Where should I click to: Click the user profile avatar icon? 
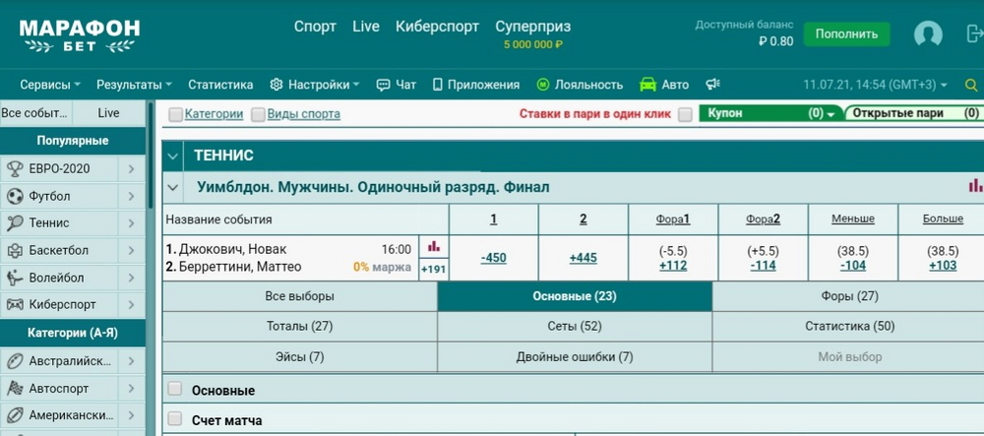928,34
